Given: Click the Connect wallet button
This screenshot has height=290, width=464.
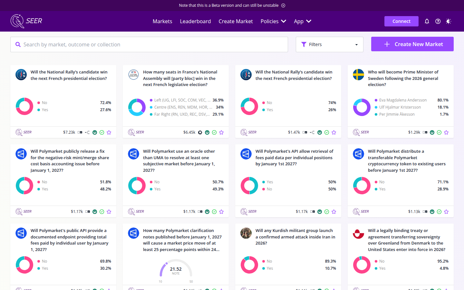Looking at the screenshot, I should [x=401, y=21].
